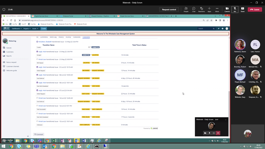
Task: Open the Chrome extensions puzzle icon
Action: tap(216, 20)
